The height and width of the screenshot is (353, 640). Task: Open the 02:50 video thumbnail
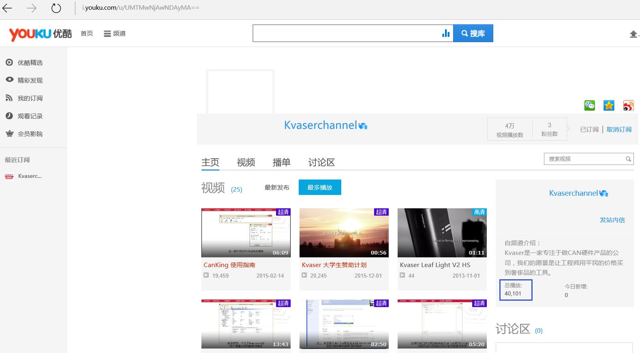coord(344,324)
